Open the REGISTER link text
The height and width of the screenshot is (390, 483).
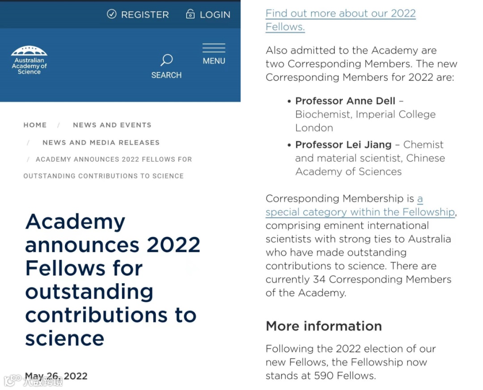[x=145, y=14]
